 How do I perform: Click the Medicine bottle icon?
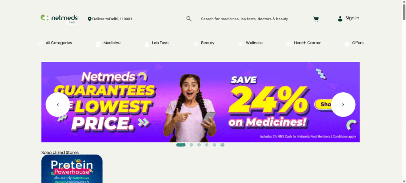(98, 44)
